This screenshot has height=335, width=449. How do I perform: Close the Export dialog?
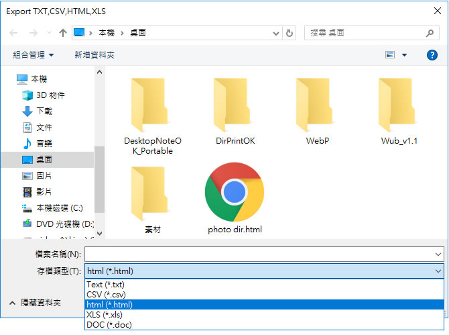click(x=437, y=11)
